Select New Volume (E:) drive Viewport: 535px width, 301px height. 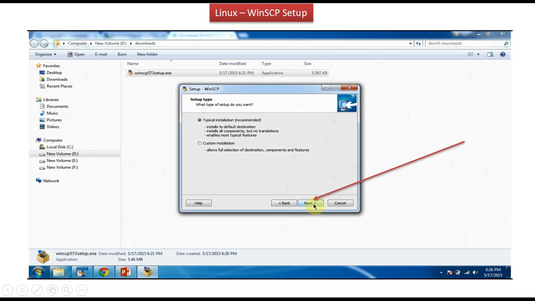(58, 161)
